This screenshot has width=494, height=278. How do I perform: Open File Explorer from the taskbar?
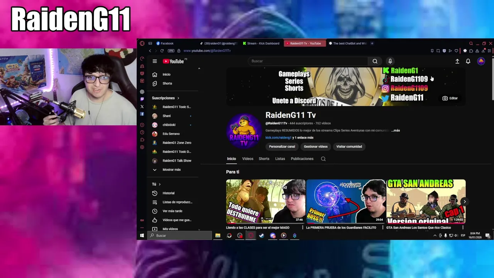218,236
